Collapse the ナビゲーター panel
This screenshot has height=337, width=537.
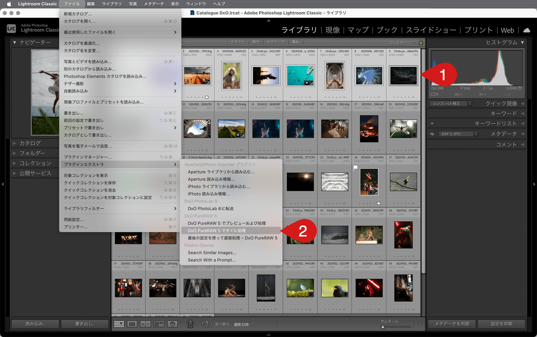tap(14, 43)
